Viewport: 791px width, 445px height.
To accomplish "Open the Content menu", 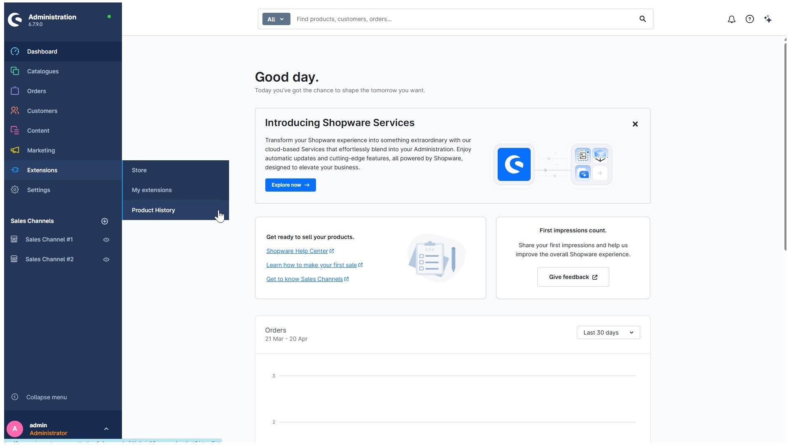I will (x=63, y=131).
